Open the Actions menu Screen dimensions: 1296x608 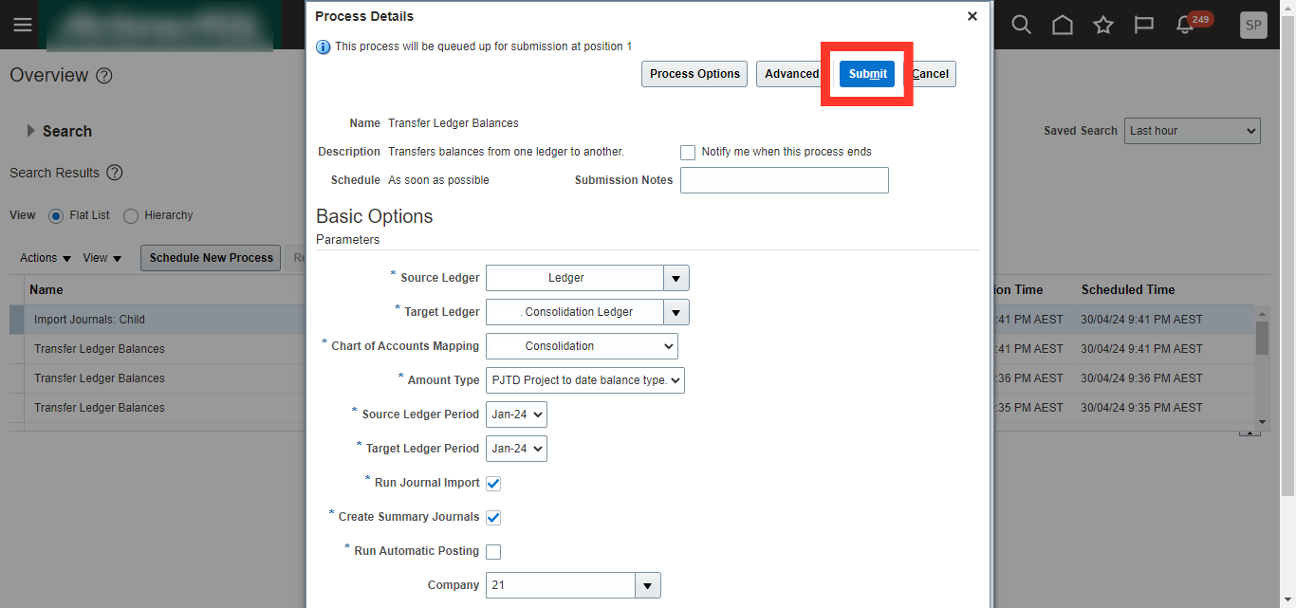click(x=46, y=258)
